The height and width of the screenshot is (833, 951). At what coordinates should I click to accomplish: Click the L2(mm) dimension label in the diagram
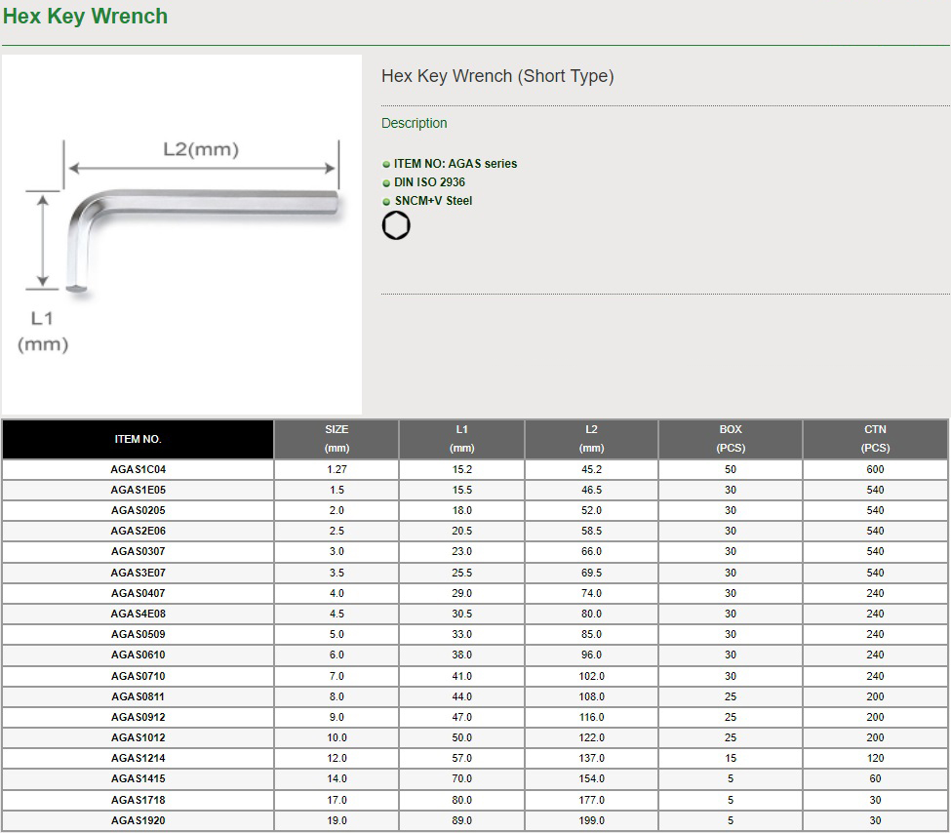click(x=201, y=149)
